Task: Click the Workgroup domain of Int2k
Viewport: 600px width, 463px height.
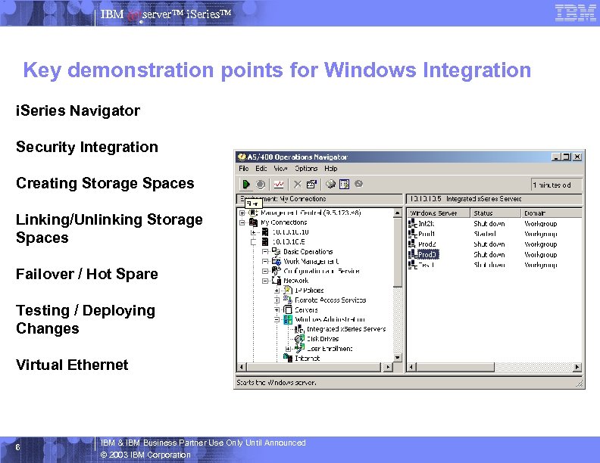Action: coord(540,223)
